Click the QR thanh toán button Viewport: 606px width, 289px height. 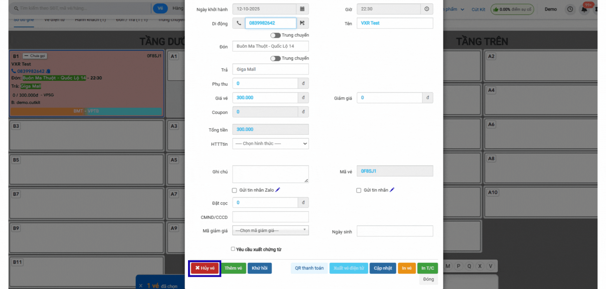309,268
